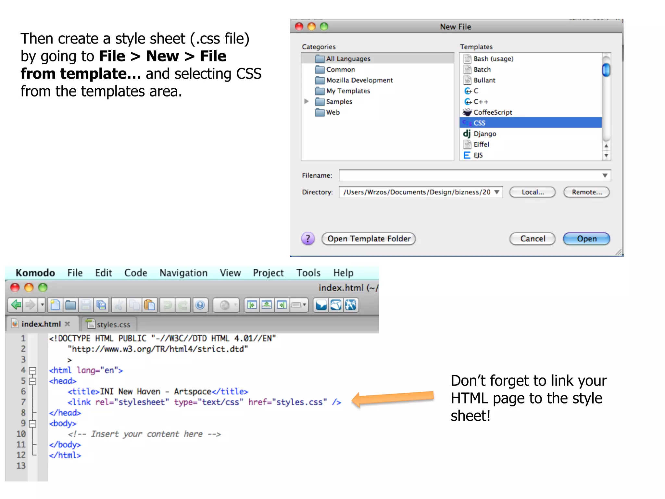Select the Bullant template
Image resolution: width=665 pixels, height=499 pixels.
tap(531, 80)
